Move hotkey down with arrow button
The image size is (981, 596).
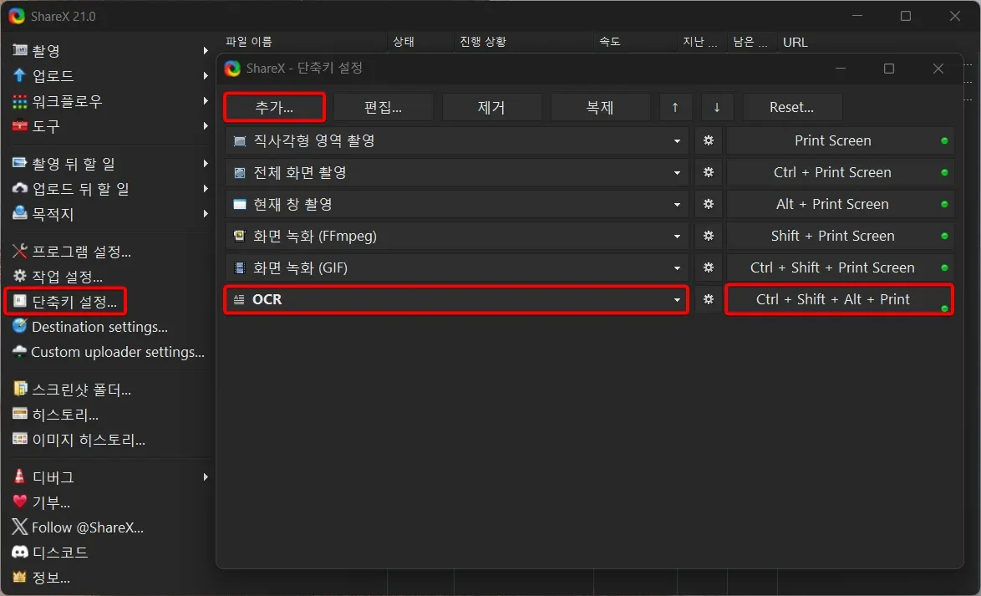[x=717, y=107]
